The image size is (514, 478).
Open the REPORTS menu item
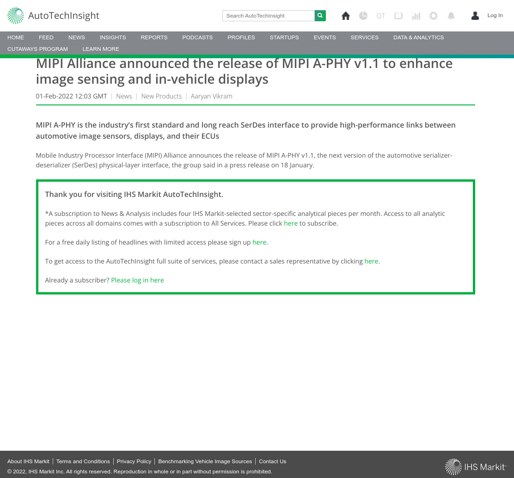pos(154,37)
